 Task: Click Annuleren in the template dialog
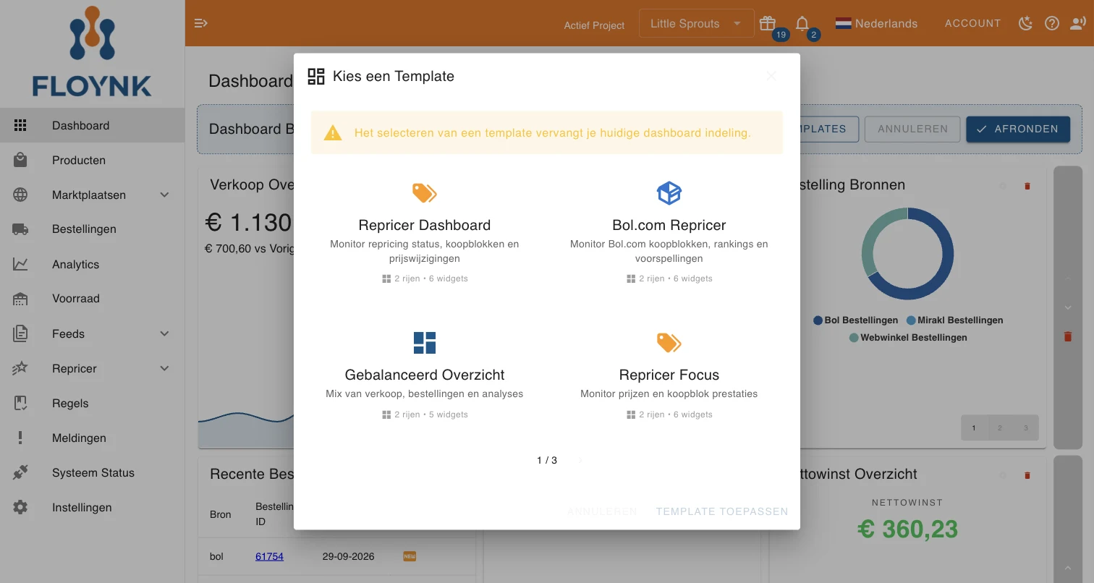[602, 511]
